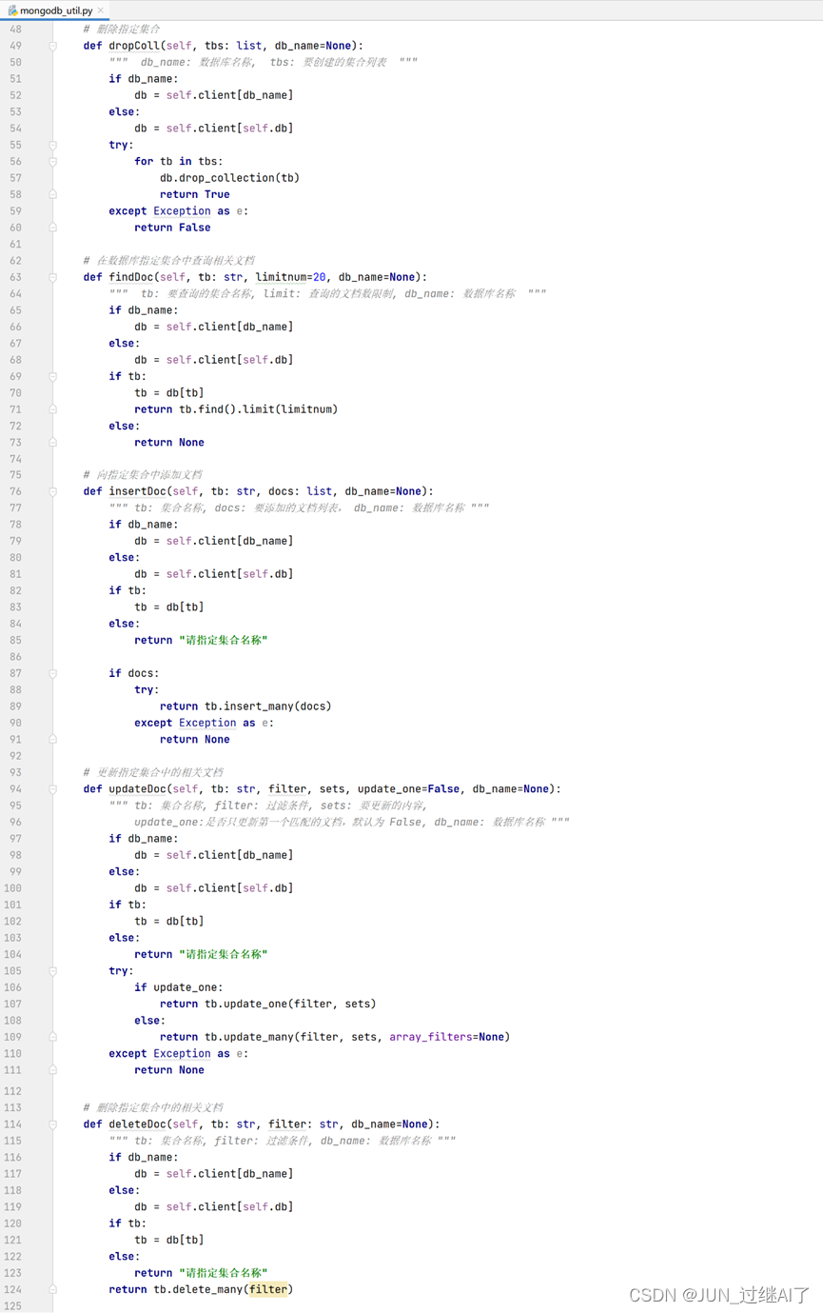Click 'return tb.update_one(filter, sets)' line
Screen dimensions: 823x1313
pos(268,1004)
